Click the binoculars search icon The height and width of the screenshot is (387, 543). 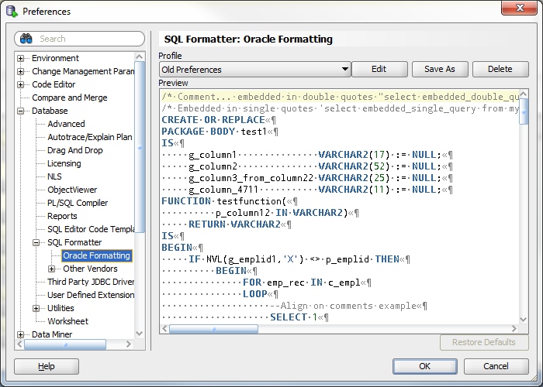[26, 39]
